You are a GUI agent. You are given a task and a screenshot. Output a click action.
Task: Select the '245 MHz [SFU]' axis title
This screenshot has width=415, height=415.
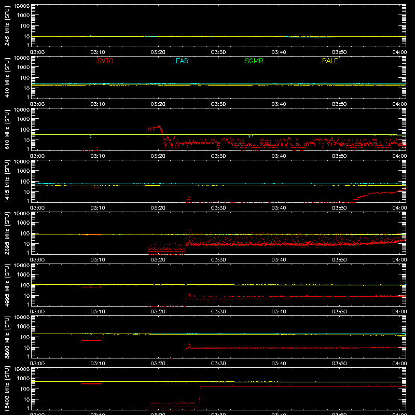[x=7, y=25]
